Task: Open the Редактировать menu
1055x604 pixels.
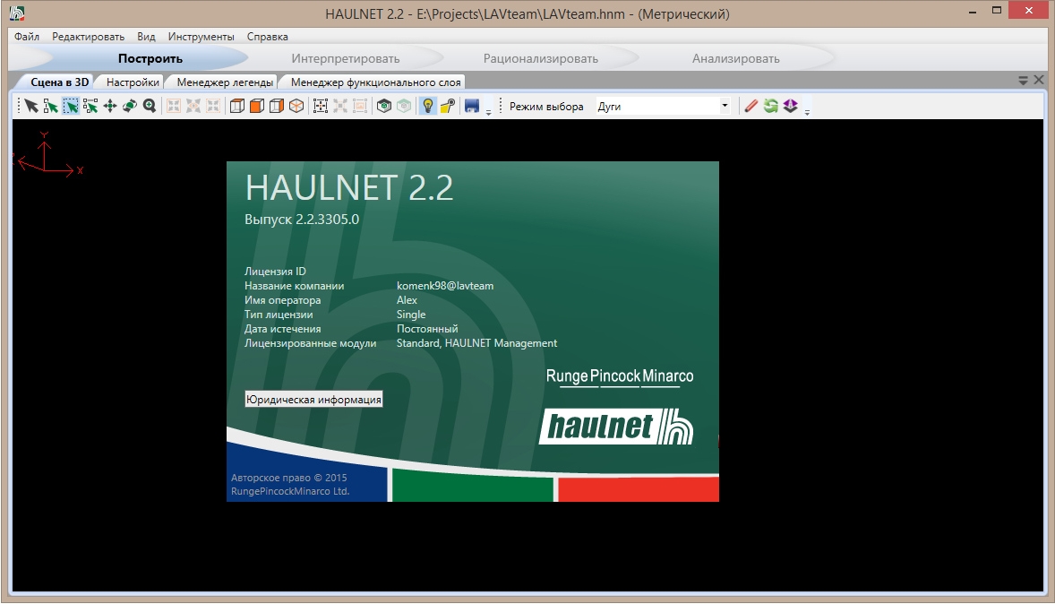Action: [88, 37]
